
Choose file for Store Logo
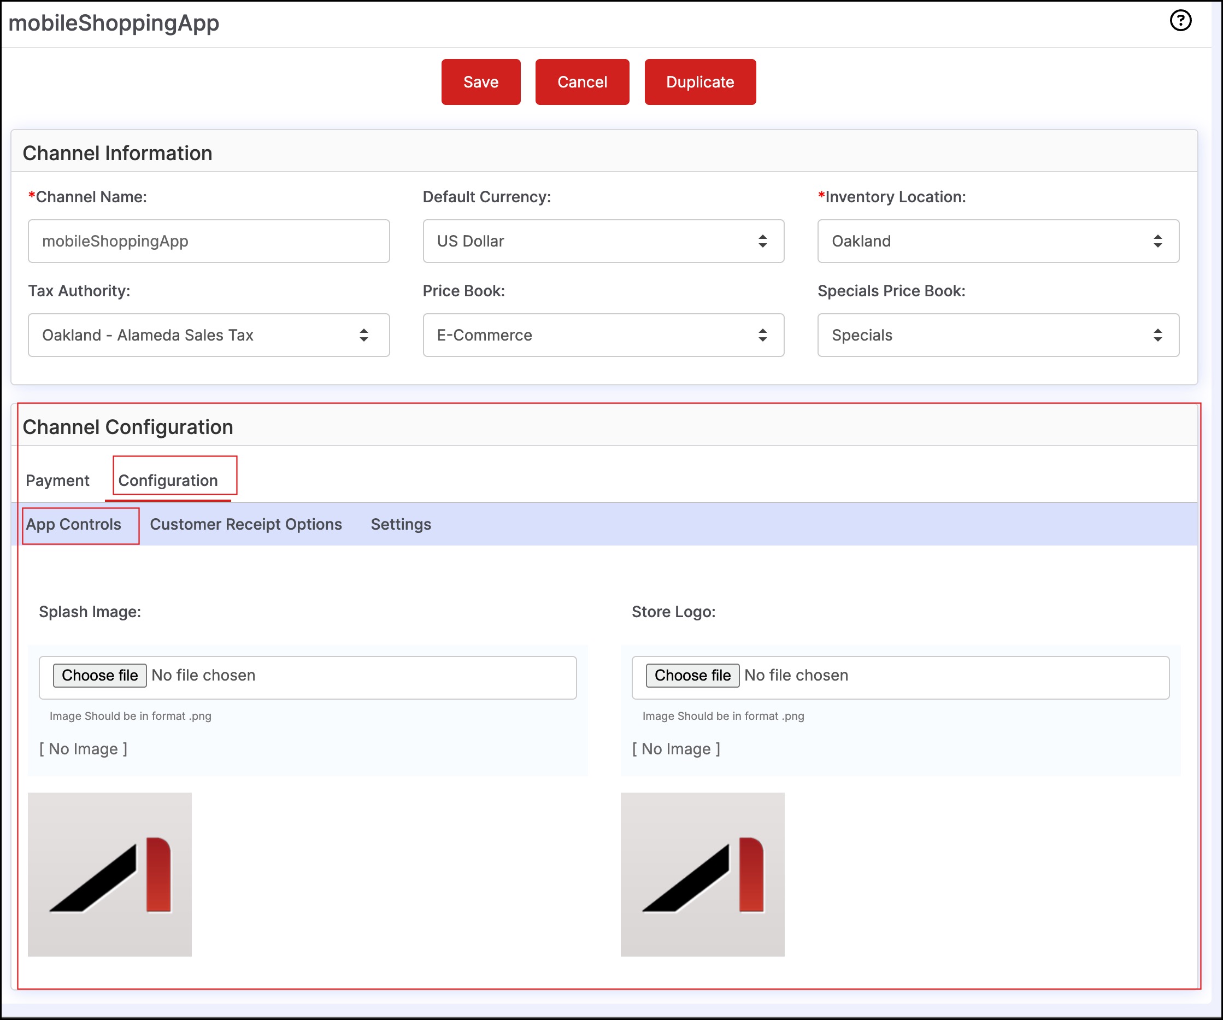[x=692, y=675]
